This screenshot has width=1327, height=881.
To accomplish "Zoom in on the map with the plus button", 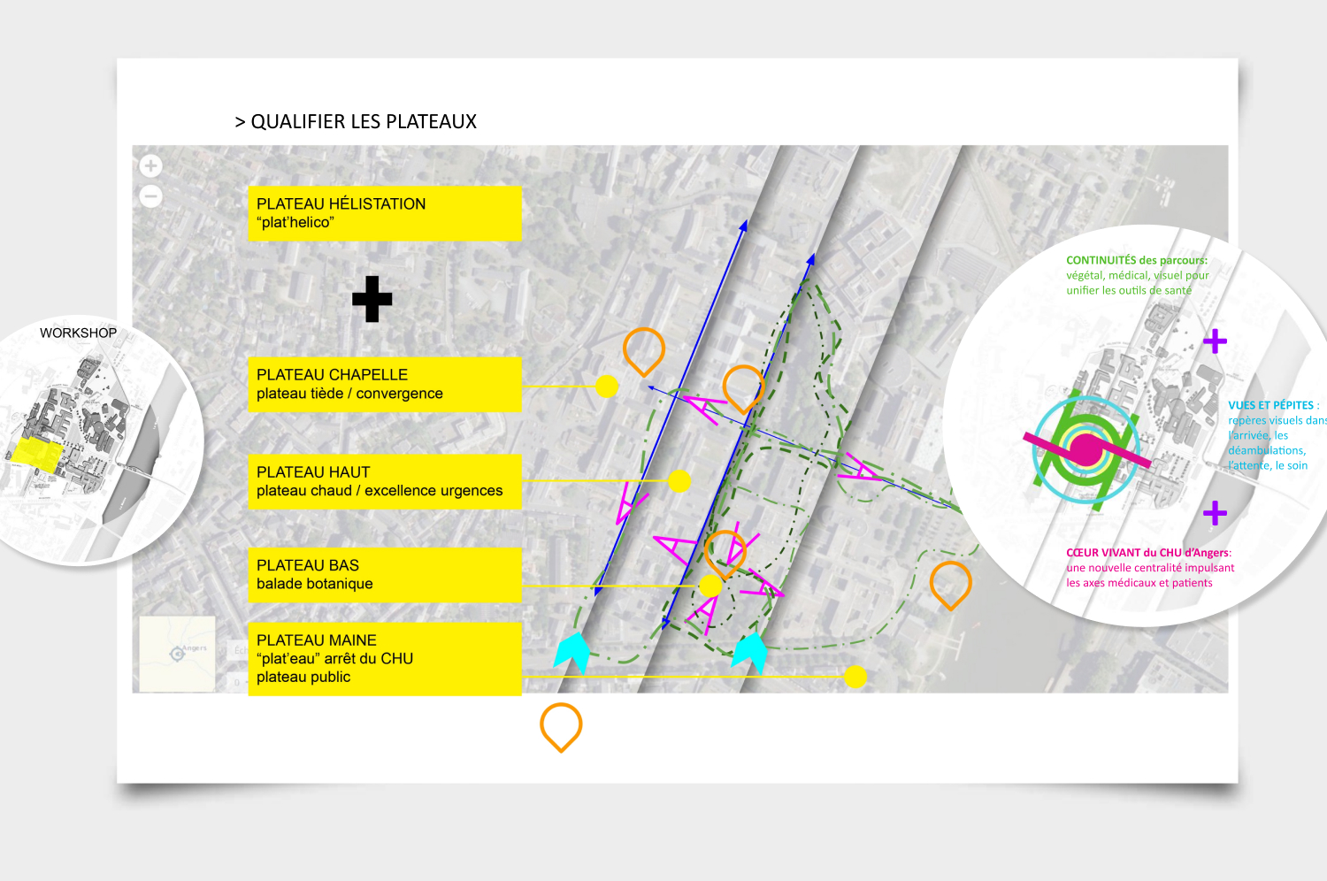I will pos(151,165).
